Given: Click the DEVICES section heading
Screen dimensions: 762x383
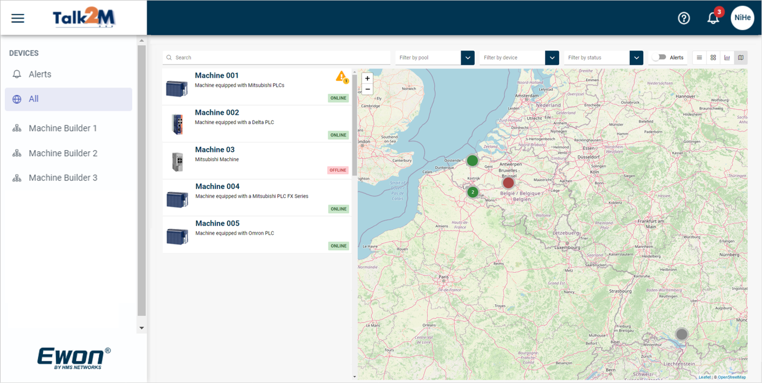Looking at the screenshot, I should (24, 53).
